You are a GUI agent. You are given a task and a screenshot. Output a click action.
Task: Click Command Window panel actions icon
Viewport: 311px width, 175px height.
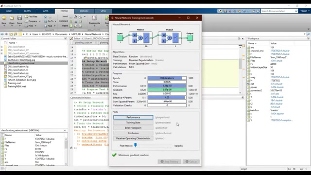coord(242,98)
